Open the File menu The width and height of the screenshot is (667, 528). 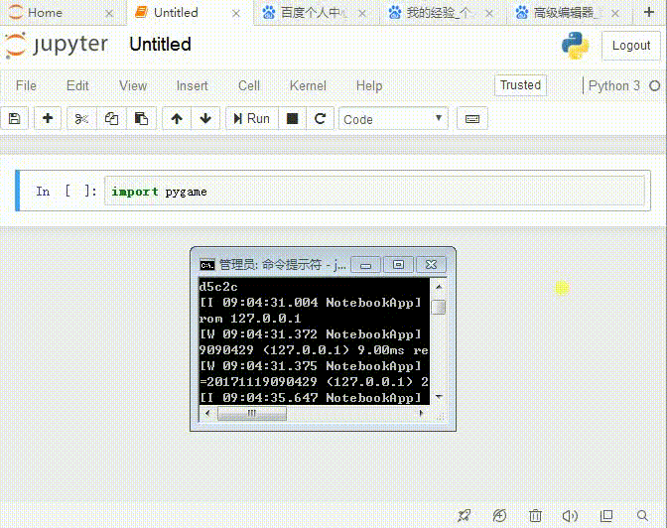click(26, 85)
